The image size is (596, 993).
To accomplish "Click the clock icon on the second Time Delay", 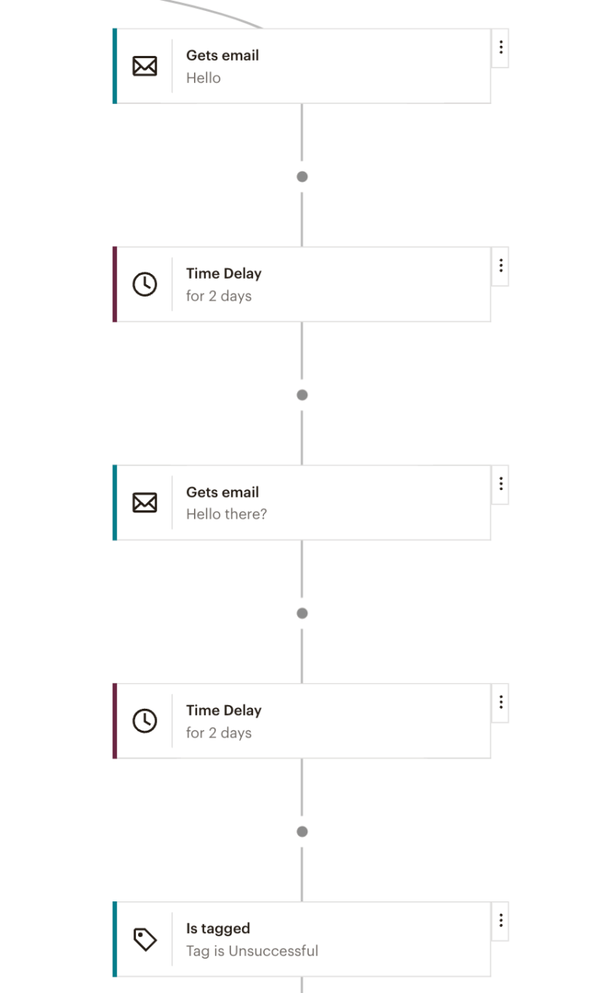I will (x=145, y=720).
